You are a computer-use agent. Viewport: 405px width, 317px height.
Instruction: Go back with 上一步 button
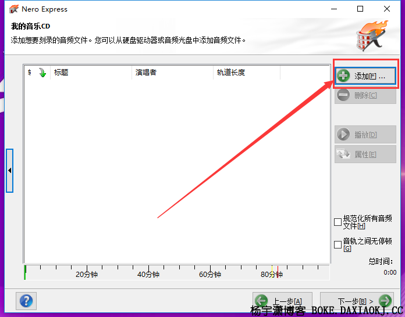coord(282,301)
